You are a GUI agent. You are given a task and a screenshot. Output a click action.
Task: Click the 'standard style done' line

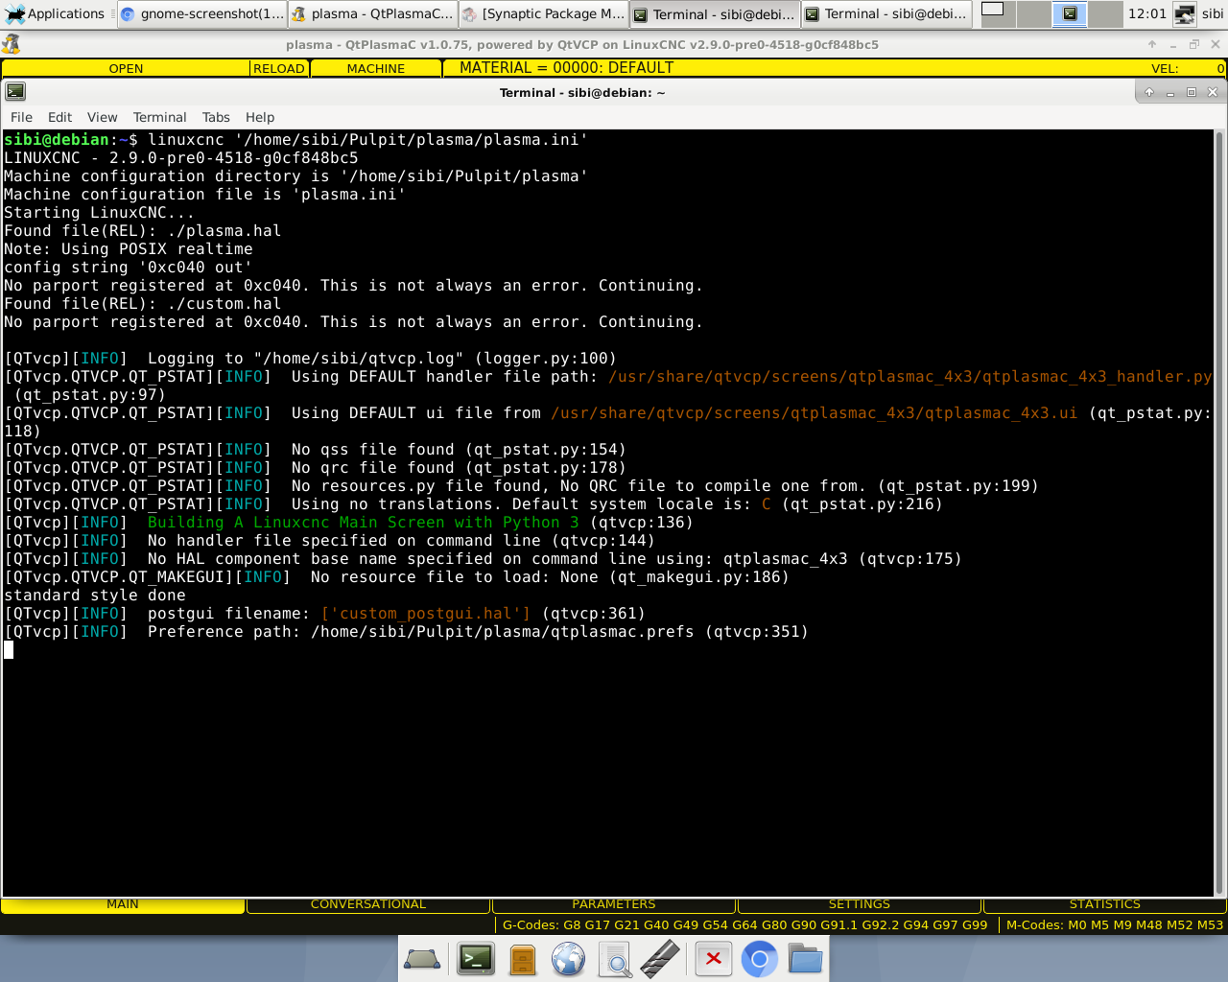point(95,596)
